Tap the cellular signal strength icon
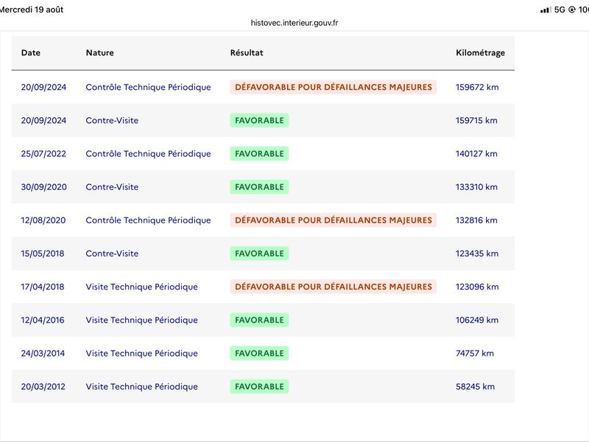 point(546,10)
